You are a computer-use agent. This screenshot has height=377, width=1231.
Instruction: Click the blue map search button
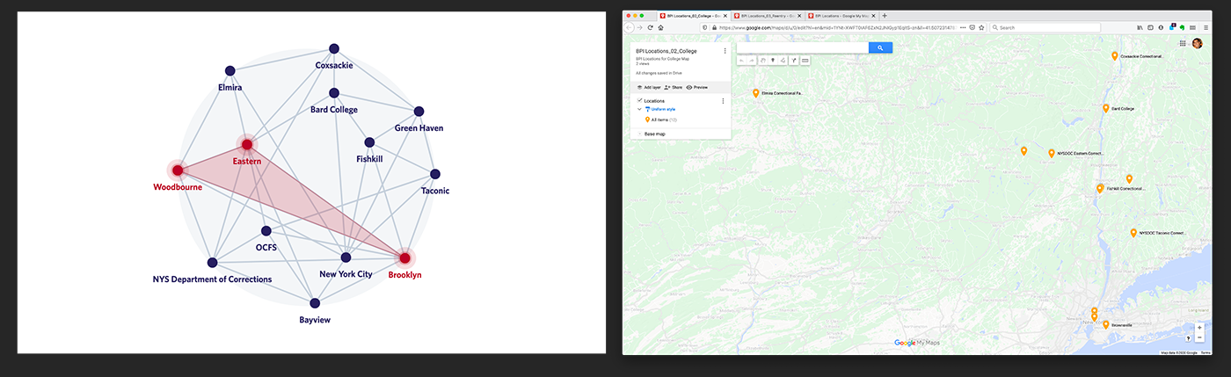point(880,47)
